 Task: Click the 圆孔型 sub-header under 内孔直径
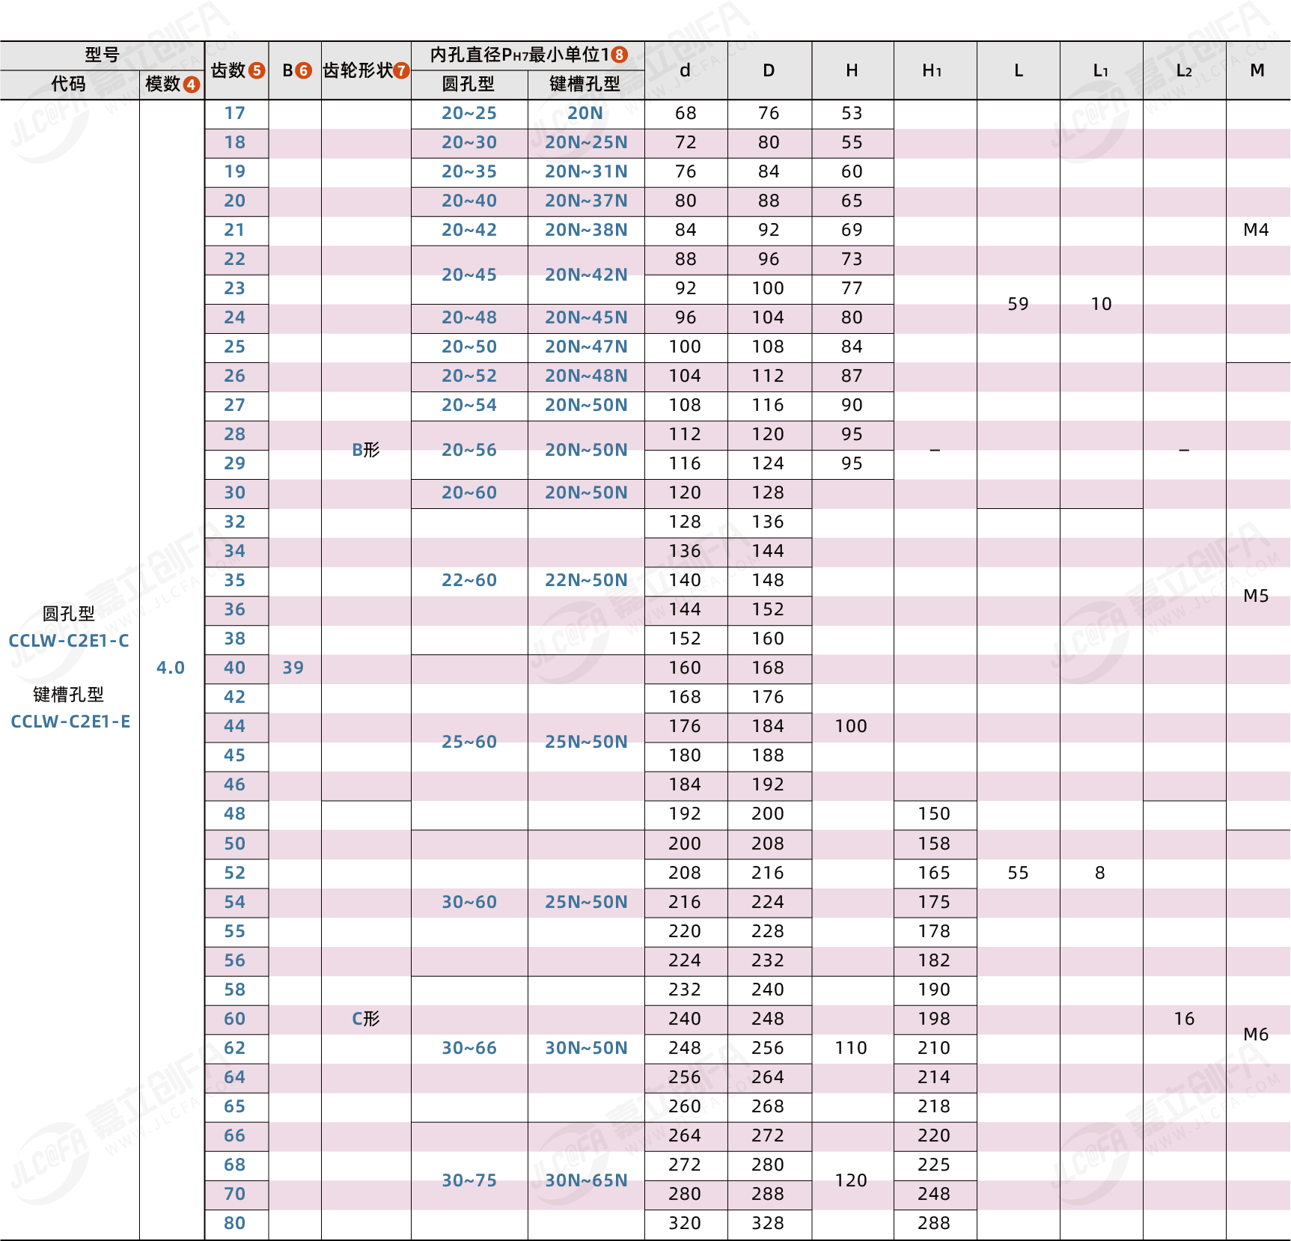tap(469, 85)
